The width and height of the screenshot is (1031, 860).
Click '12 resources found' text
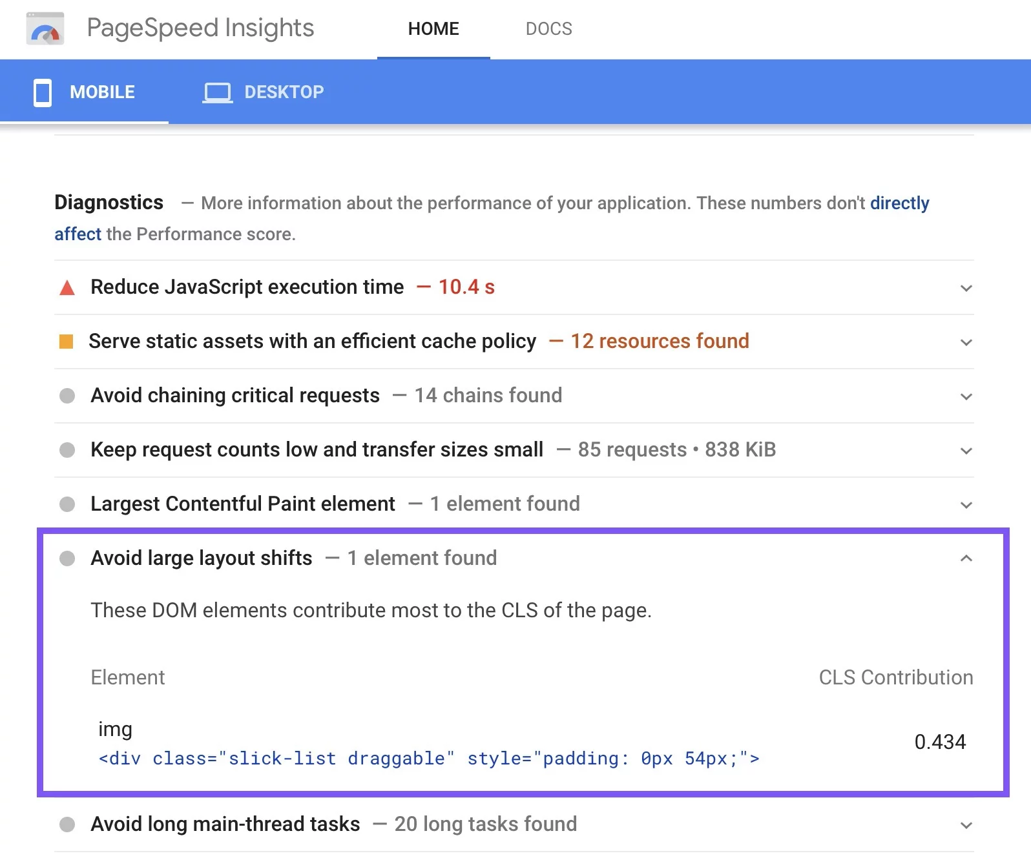pos(660,341)
